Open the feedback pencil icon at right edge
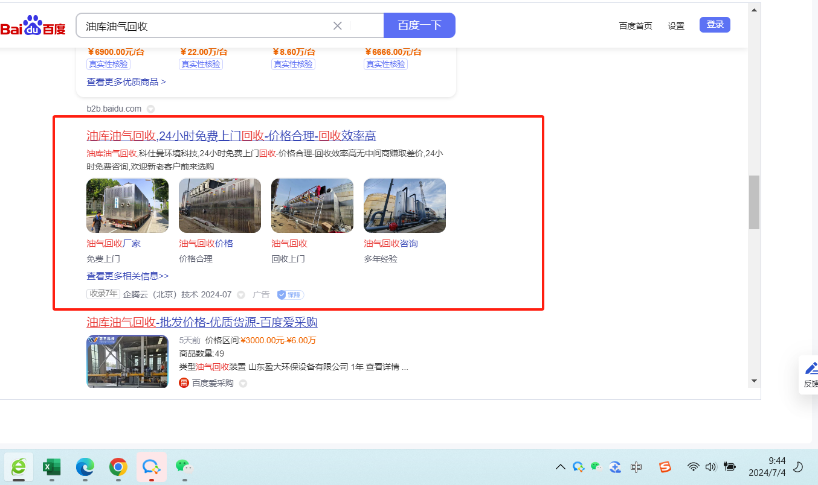Screen dimensions: 818x485 click(811, 368)
